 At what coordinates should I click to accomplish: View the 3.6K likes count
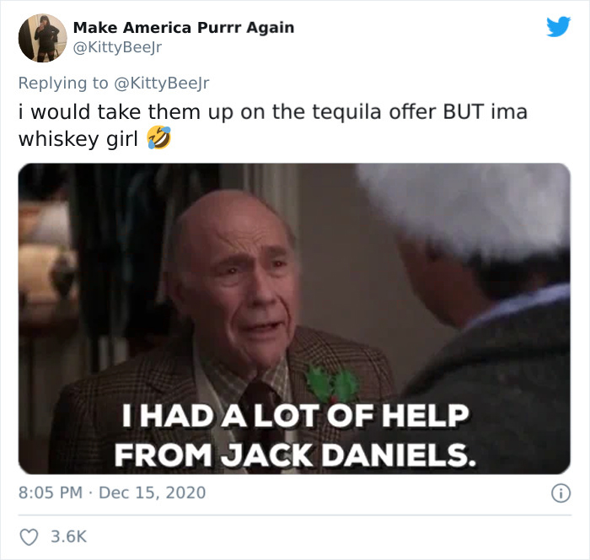tap(69, 536)
